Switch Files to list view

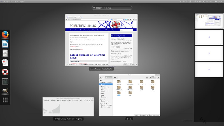pos(150,78)
